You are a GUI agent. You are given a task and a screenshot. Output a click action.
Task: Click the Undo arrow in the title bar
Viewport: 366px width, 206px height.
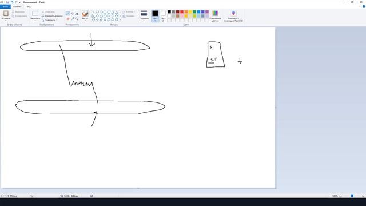pyautogui.click(x=12, y=2)
